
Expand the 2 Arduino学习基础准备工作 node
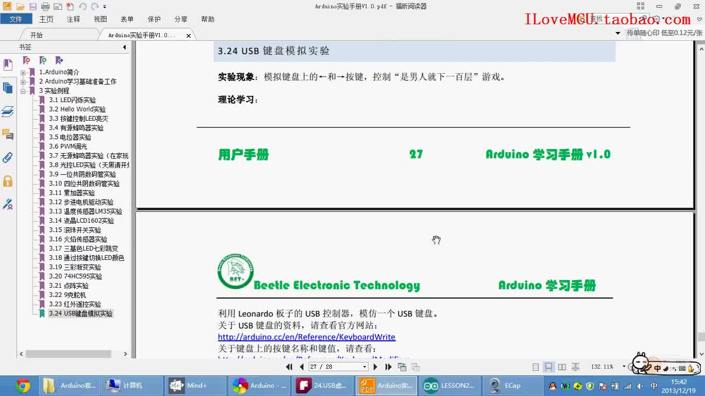click(x=23, y=82)
